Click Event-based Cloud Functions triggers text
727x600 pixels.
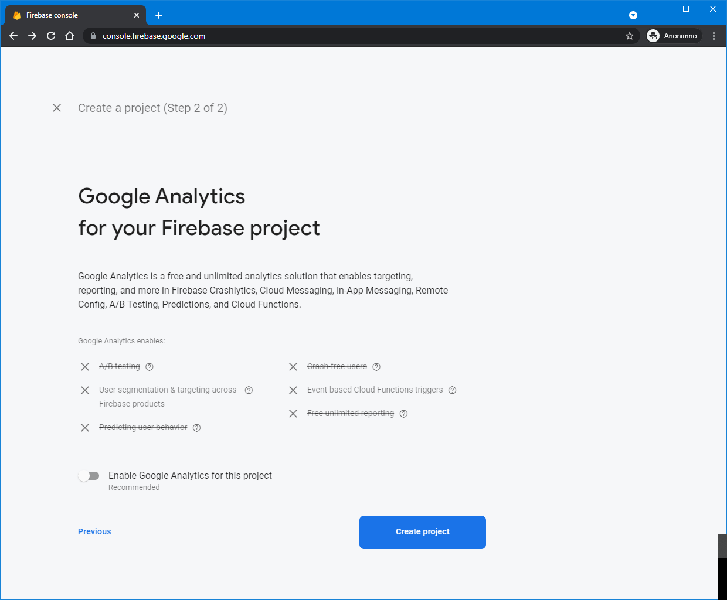[x=375, y=390]
